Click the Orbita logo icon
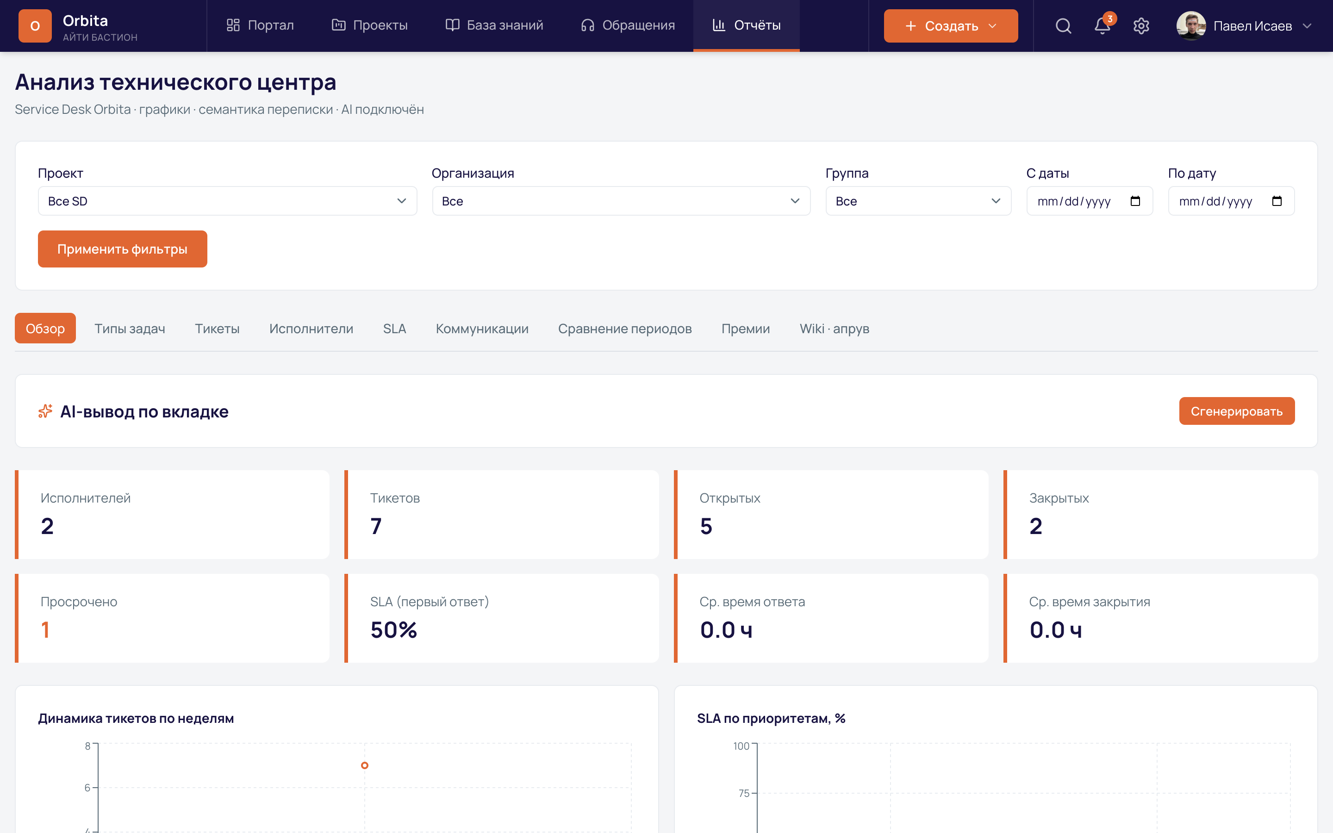 pyautogui.click(x=35, y=26)
